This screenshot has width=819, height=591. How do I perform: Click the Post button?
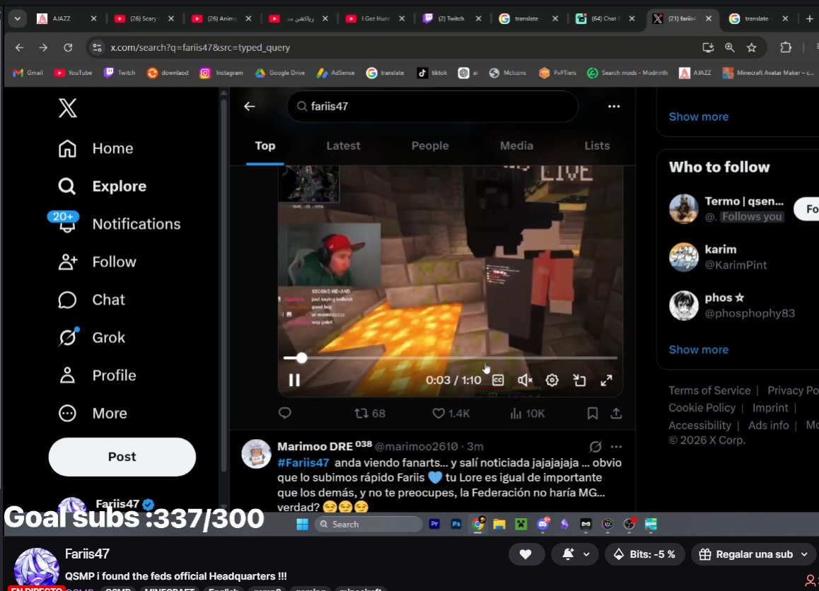click(122, 457)
